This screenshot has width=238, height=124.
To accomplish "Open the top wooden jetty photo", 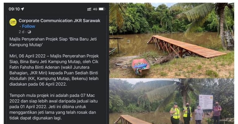I will pos(171,40).
